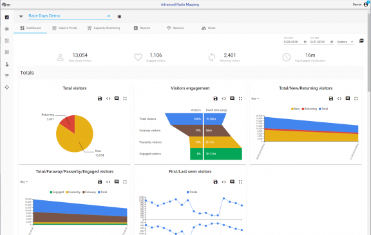Image resolution: width=371 pixels, height=235 pixels.
Task: Click the export icon next to Visitors dropdown
Action: [x=361, y=41]
